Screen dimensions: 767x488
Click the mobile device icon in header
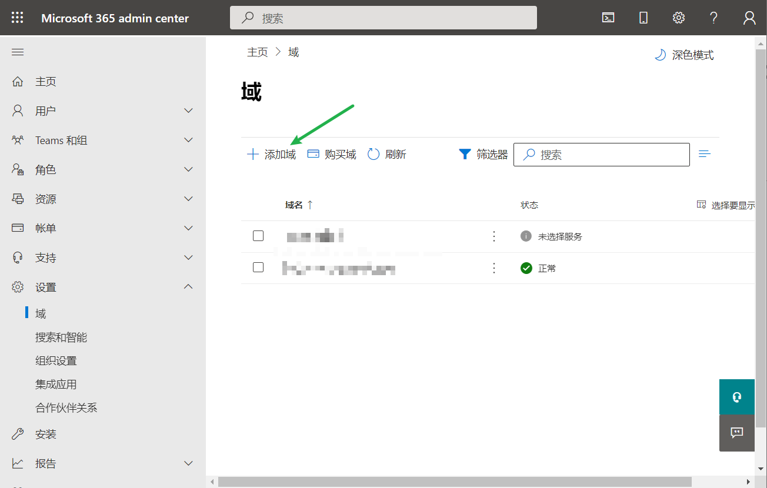(643, 18)
